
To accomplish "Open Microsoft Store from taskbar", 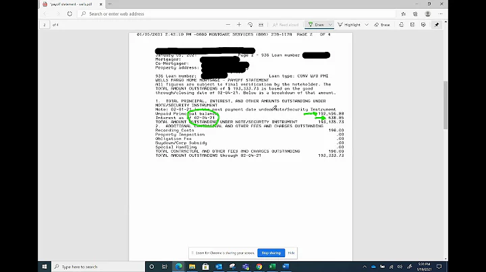I will 205,267.
